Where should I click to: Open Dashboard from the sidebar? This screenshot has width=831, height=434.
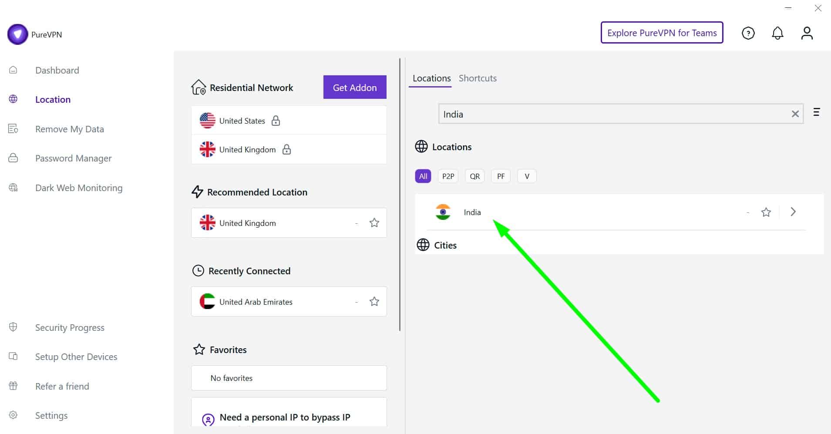pyautogui.click(x=57, y=70)
